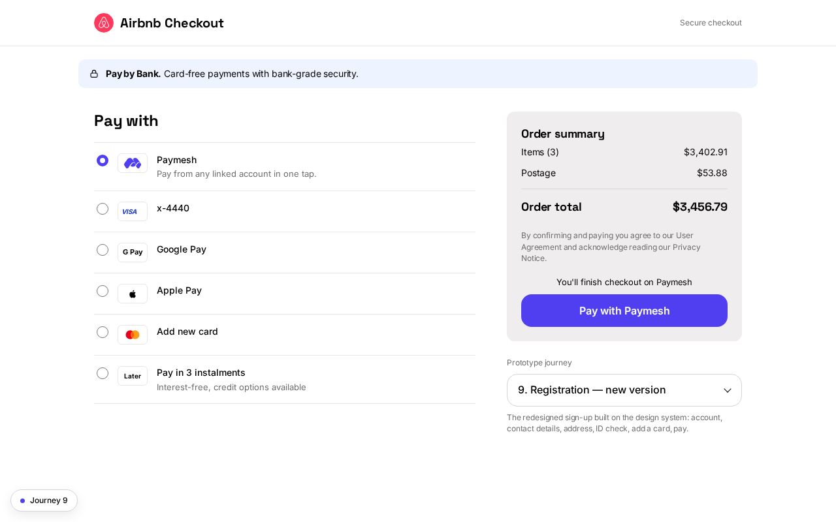The height and width of the screenshot is (522, 836).
Task: Click the Later instalments badge
Action: [x=133, y=376]
